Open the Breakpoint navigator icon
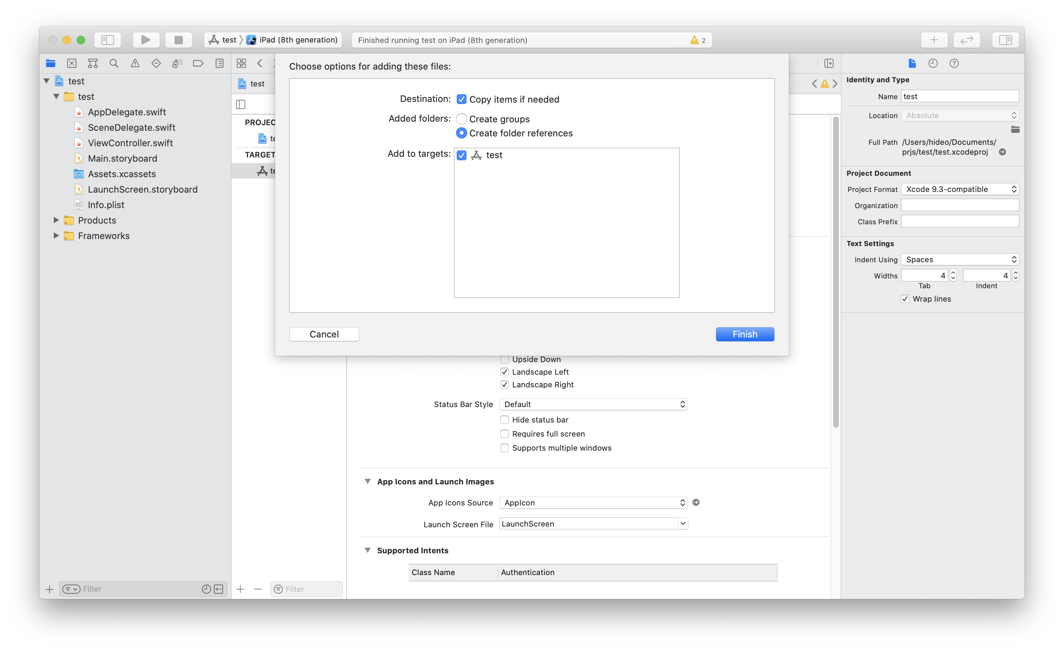The height and width of the screenshot is (651, 1064). click(198, 63)
